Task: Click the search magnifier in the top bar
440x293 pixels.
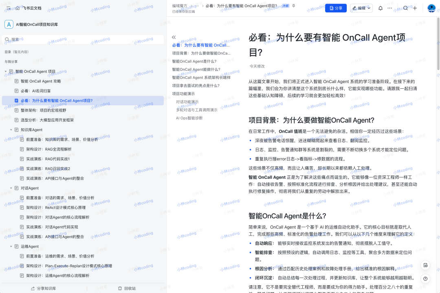Action: coord(405,8)
